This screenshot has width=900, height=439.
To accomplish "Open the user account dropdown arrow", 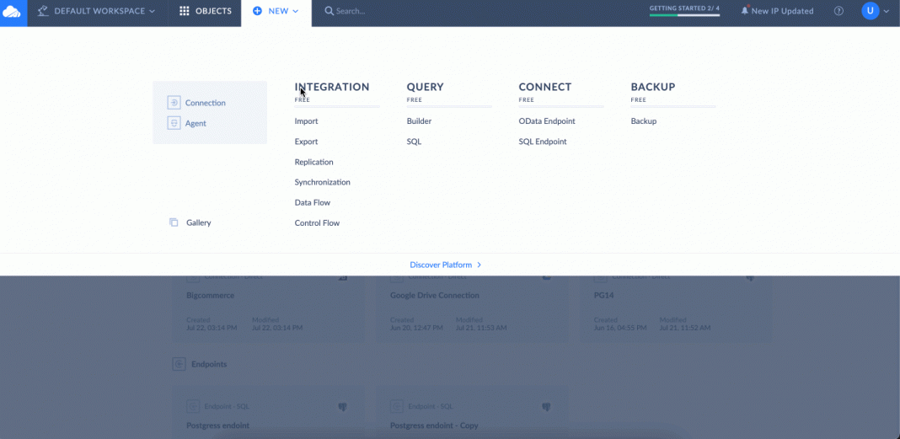I will (x=887, y=11).
